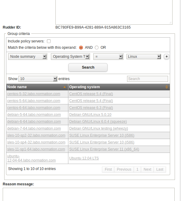Grab the description textarea resize handle
Viewport: 187px width, 201px height.
[170, 23]
